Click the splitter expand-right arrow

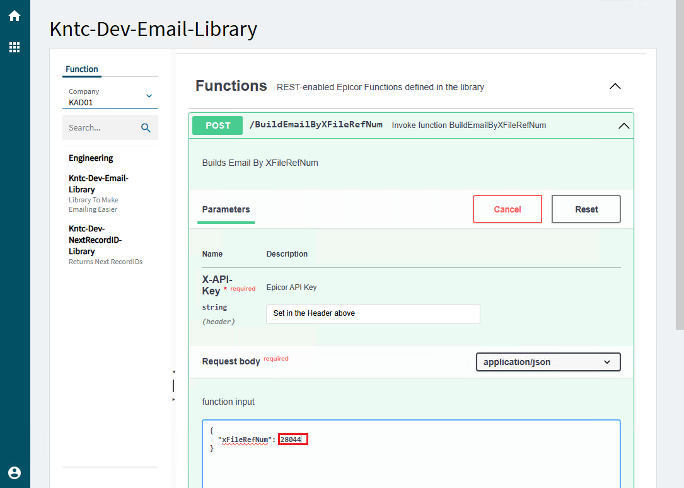click(173, 399)
